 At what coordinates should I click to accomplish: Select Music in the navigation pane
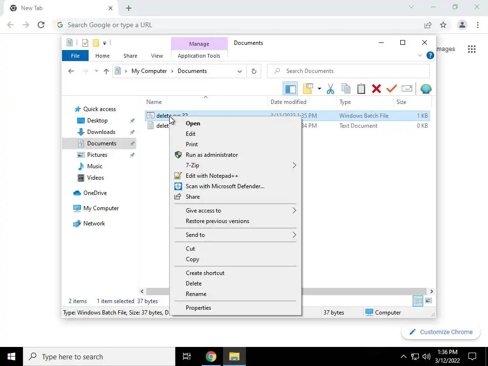[94, 166]
